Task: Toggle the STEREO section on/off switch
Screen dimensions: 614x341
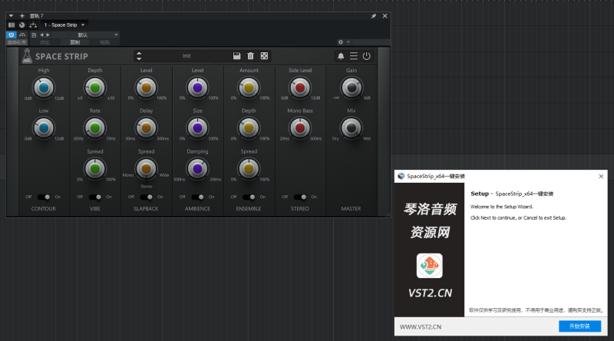Action: click(x=300, y=197)
